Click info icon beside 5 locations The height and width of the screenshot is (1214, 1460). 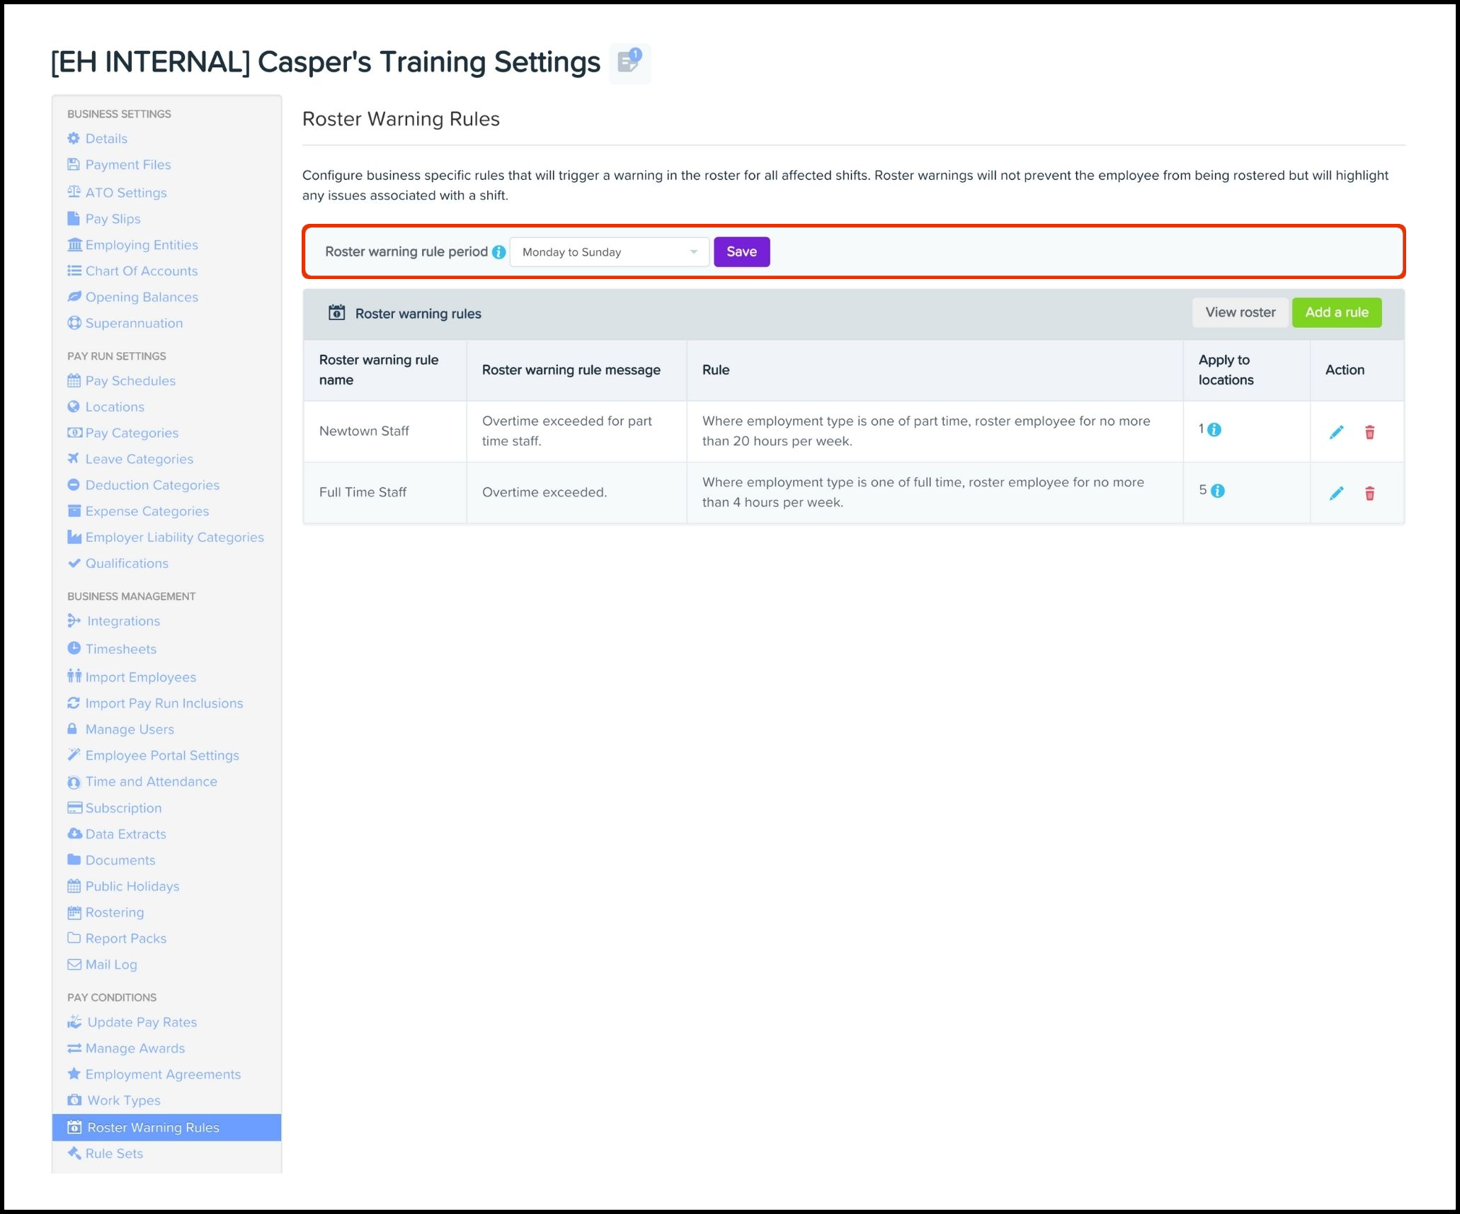(1218, 491)
